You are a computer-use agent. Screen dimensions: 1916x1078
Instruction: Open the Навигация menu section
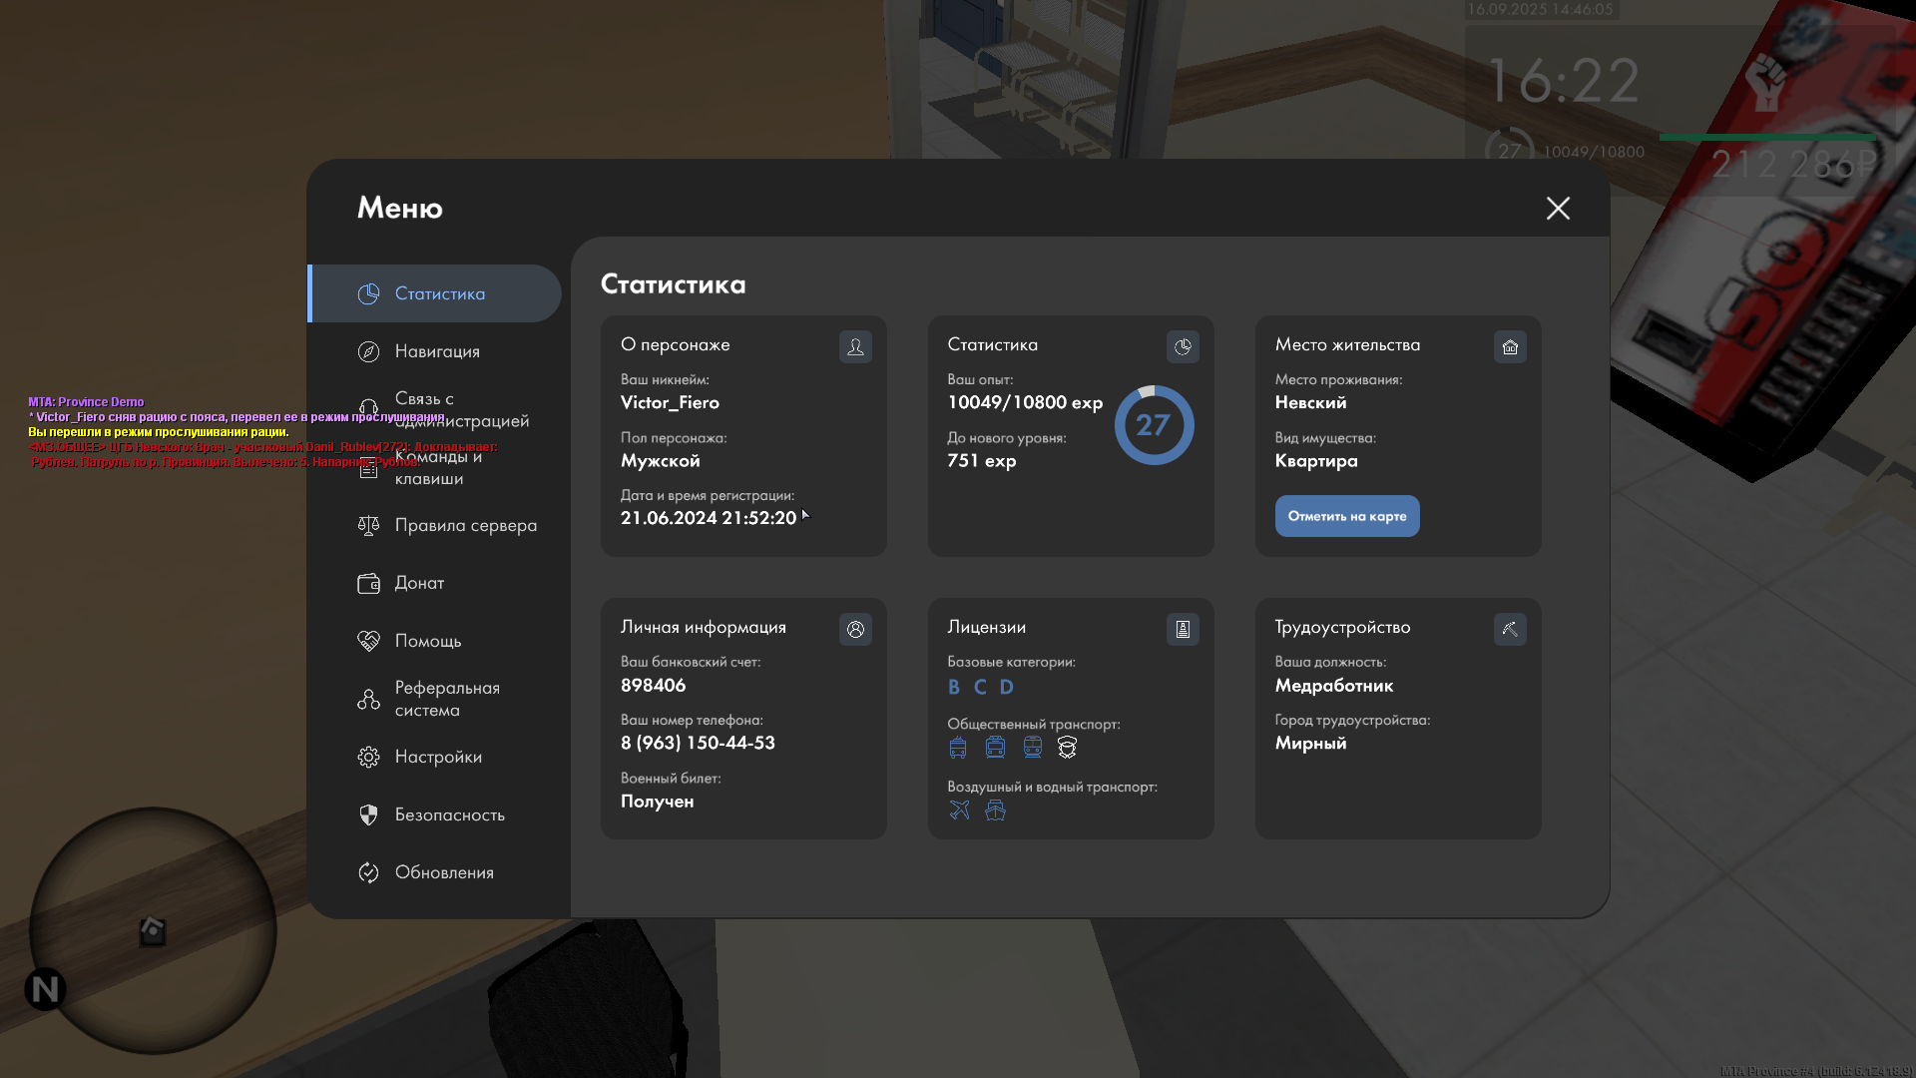(x=437, y=351)
